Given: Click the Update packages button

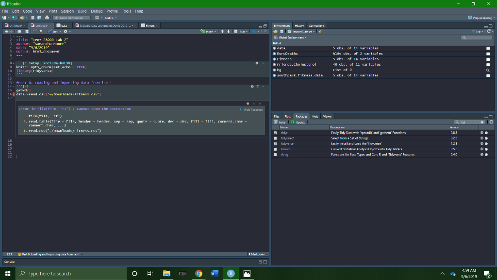Looking at the screenshot, I should point(298,122).
